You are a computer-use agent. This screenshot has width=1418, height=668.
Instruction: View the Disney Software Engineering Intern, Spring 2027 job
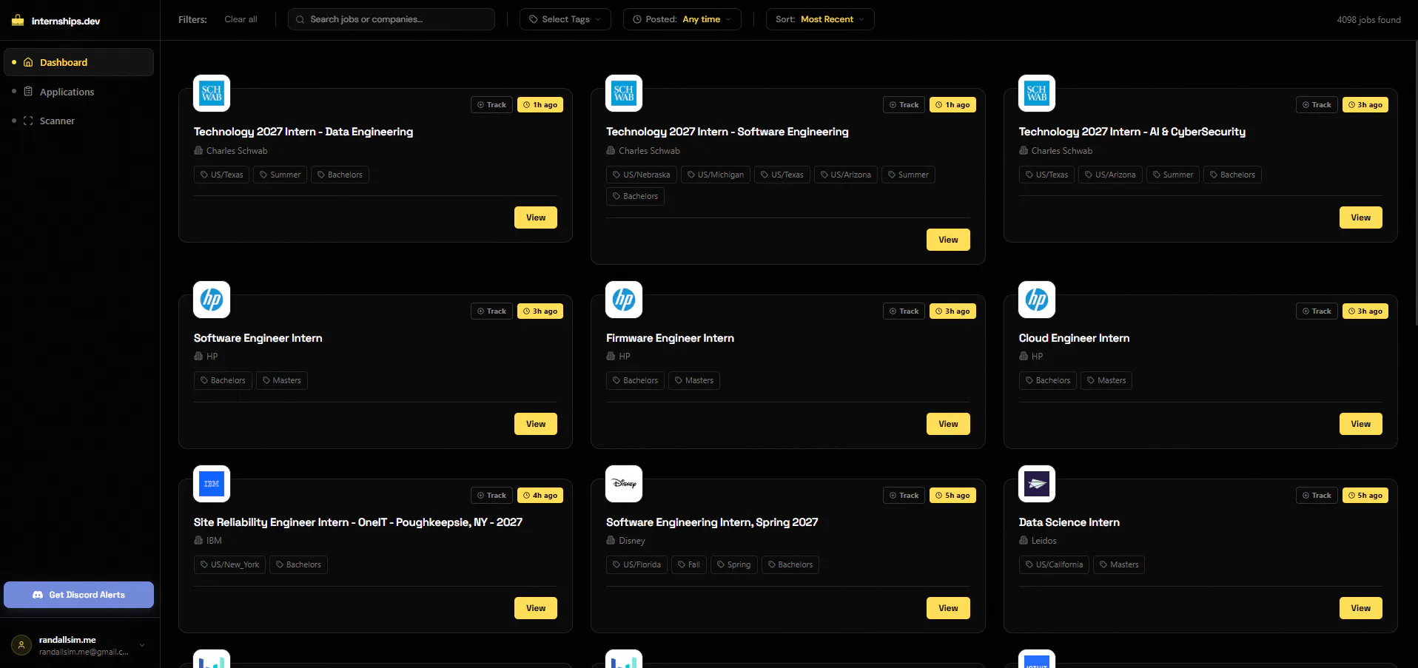[x=948, y=608]
